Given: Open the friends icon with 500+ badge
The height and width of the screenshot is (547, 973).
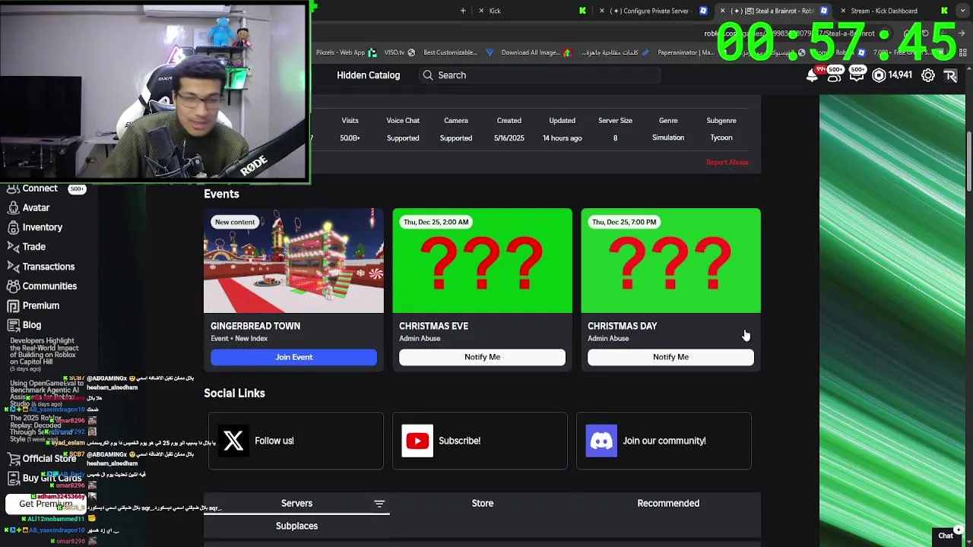Looking at the screenshot, I should click(835, 75).
